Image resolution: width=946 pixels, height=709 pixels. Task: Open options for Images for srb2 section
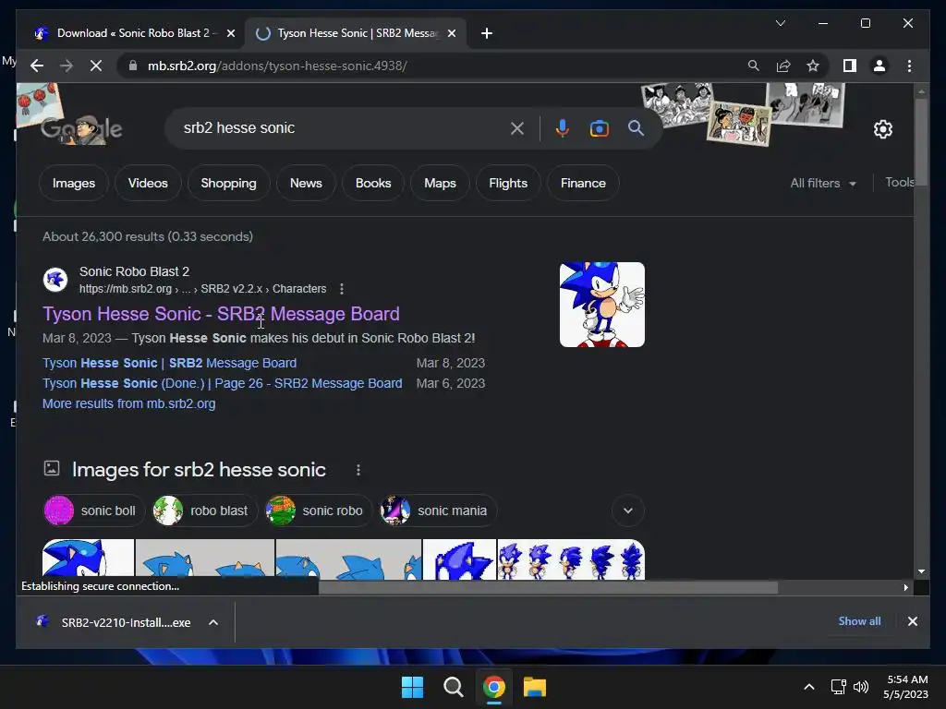coord(358,470)
